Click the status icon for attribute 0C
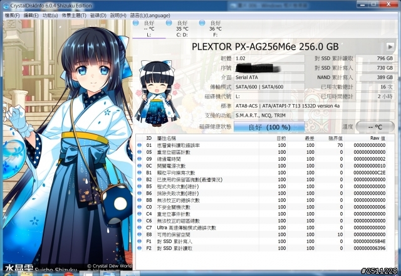 [139, 166]
